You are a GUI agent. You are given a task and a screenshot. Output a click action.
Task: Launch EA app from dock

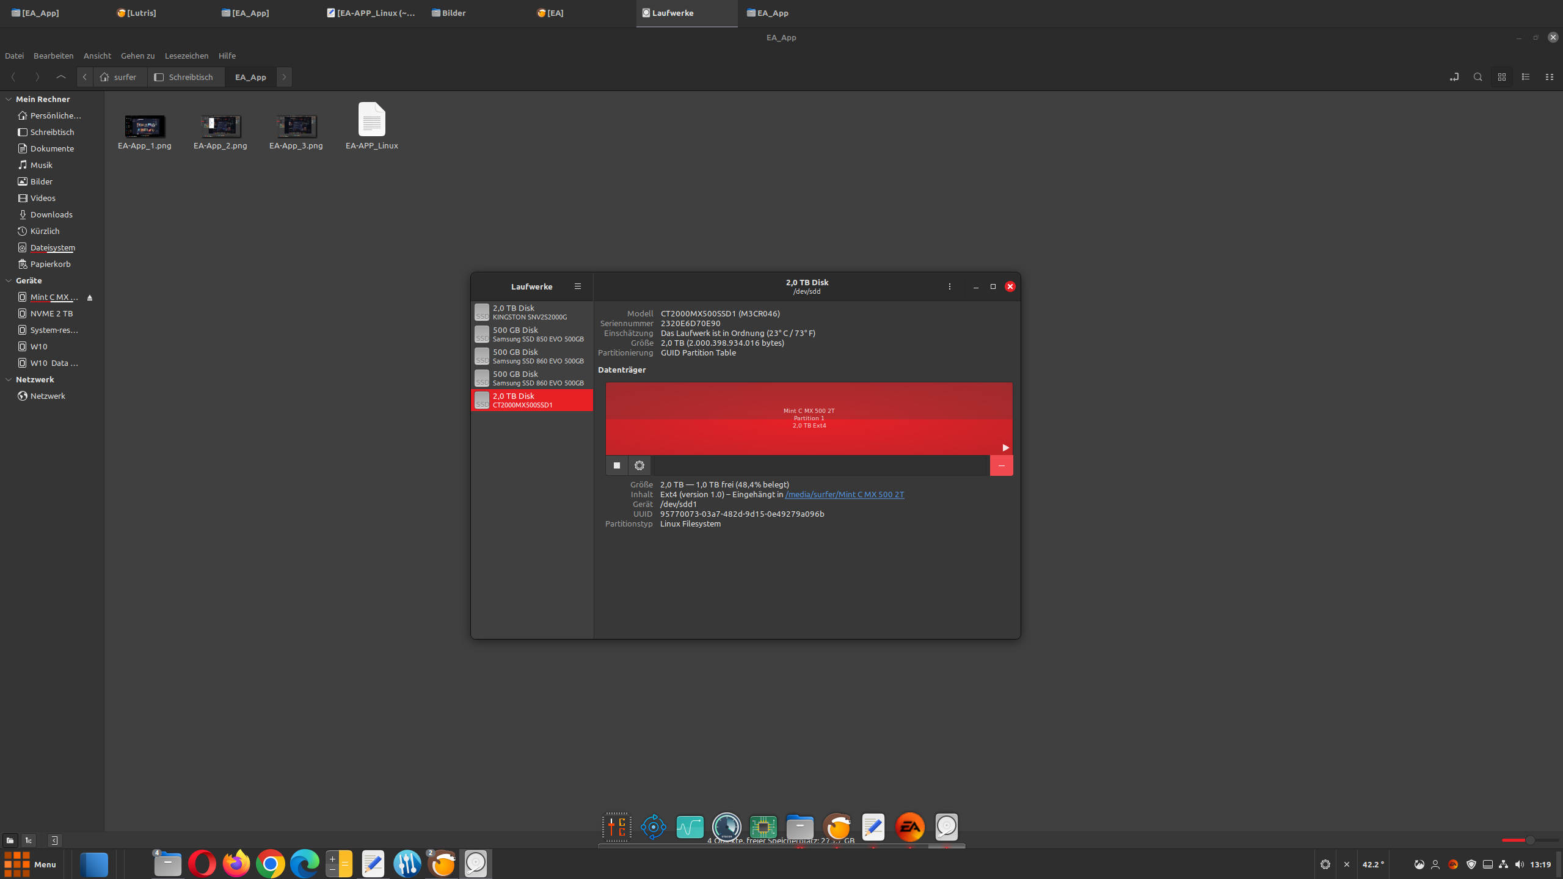tap(909, 827)
